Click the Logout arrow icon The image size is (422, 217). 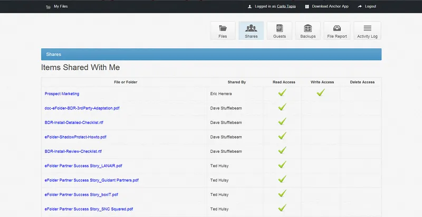click(x=360, y=6)
